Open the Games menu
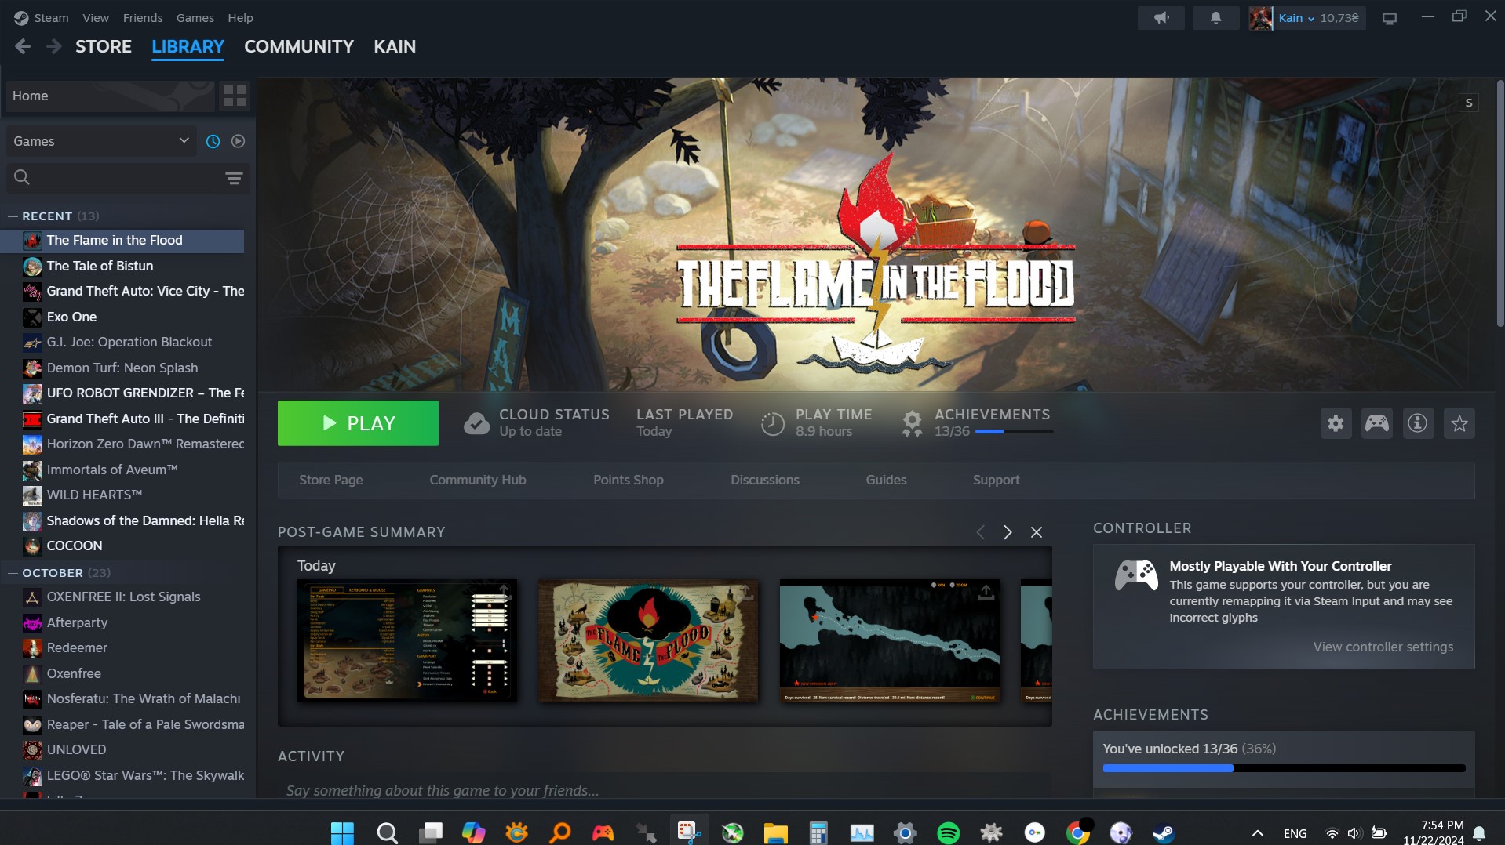 coord(195,18)
